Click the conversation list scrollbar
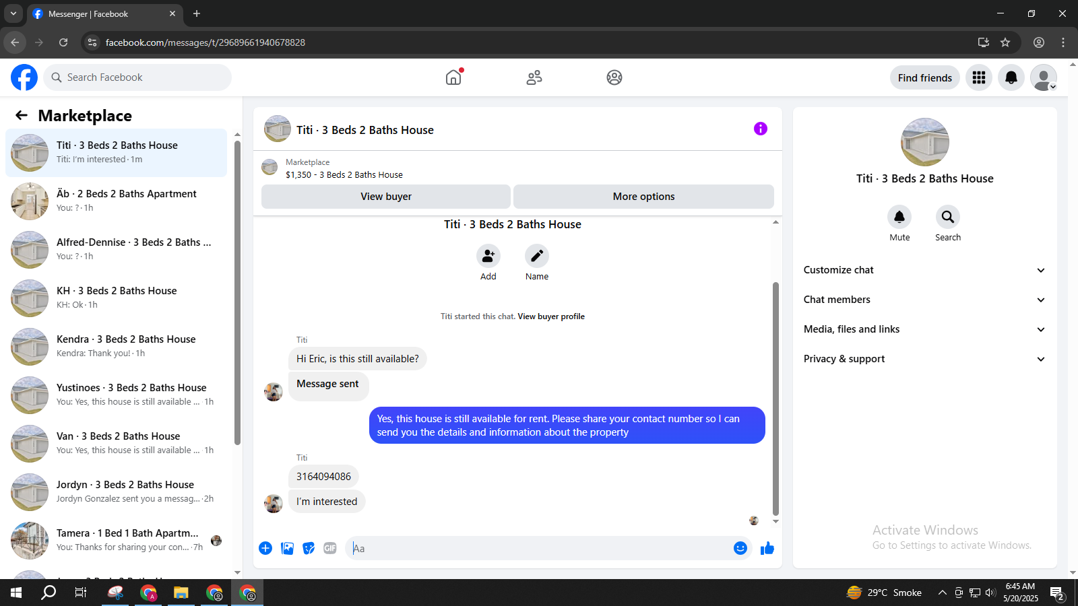The width and height of the screenshot is (1078, 606). [237, 293]
